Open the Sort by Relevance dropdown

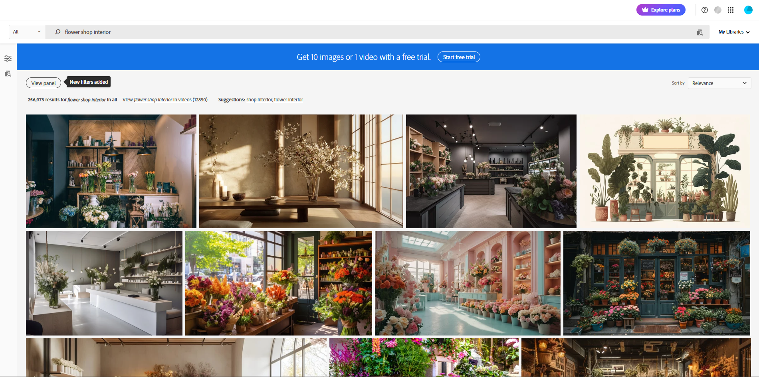pyautogui.click(x=719, y=83)
